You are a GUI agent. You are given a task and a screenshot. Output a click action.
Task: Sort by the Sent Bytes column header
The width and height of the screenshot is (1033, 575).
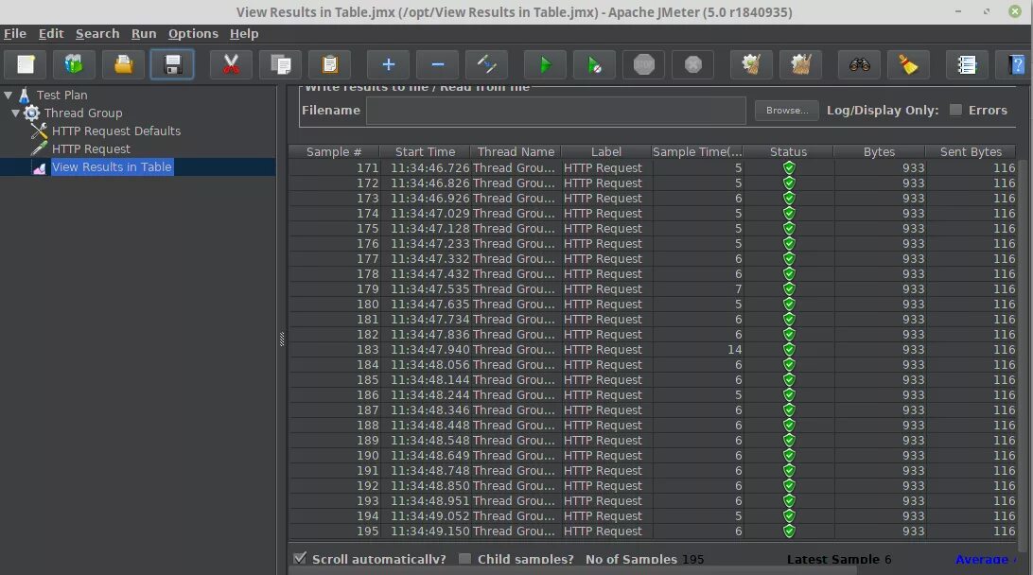972,152
